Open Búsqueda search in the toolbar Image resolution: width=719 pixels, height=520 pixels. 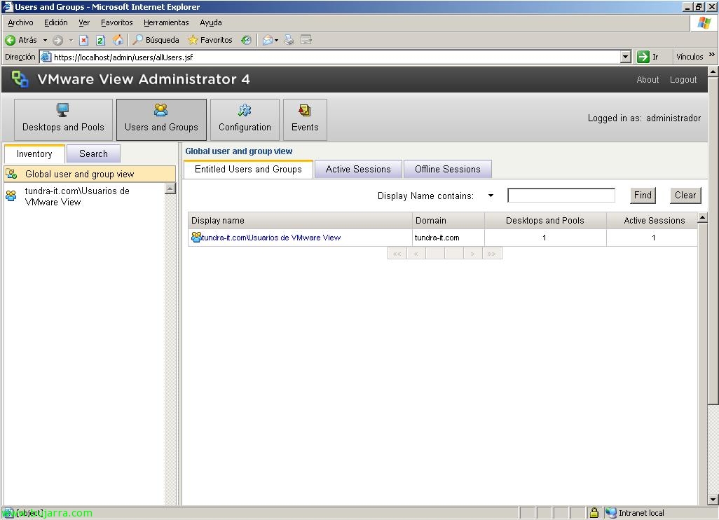156,40
